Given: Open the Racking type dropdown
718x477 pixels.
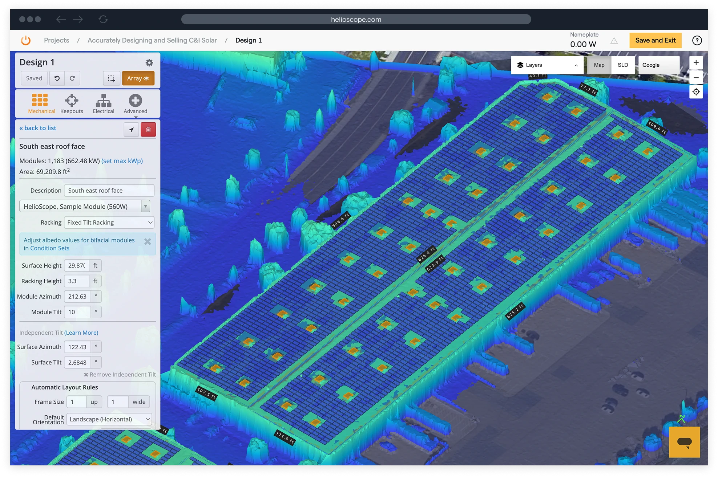Looking at the screenshot, I should click(109, 223).
